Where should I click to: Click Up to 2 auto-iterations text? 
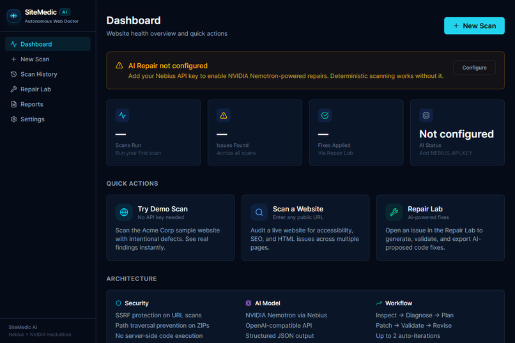pos(408,336)
